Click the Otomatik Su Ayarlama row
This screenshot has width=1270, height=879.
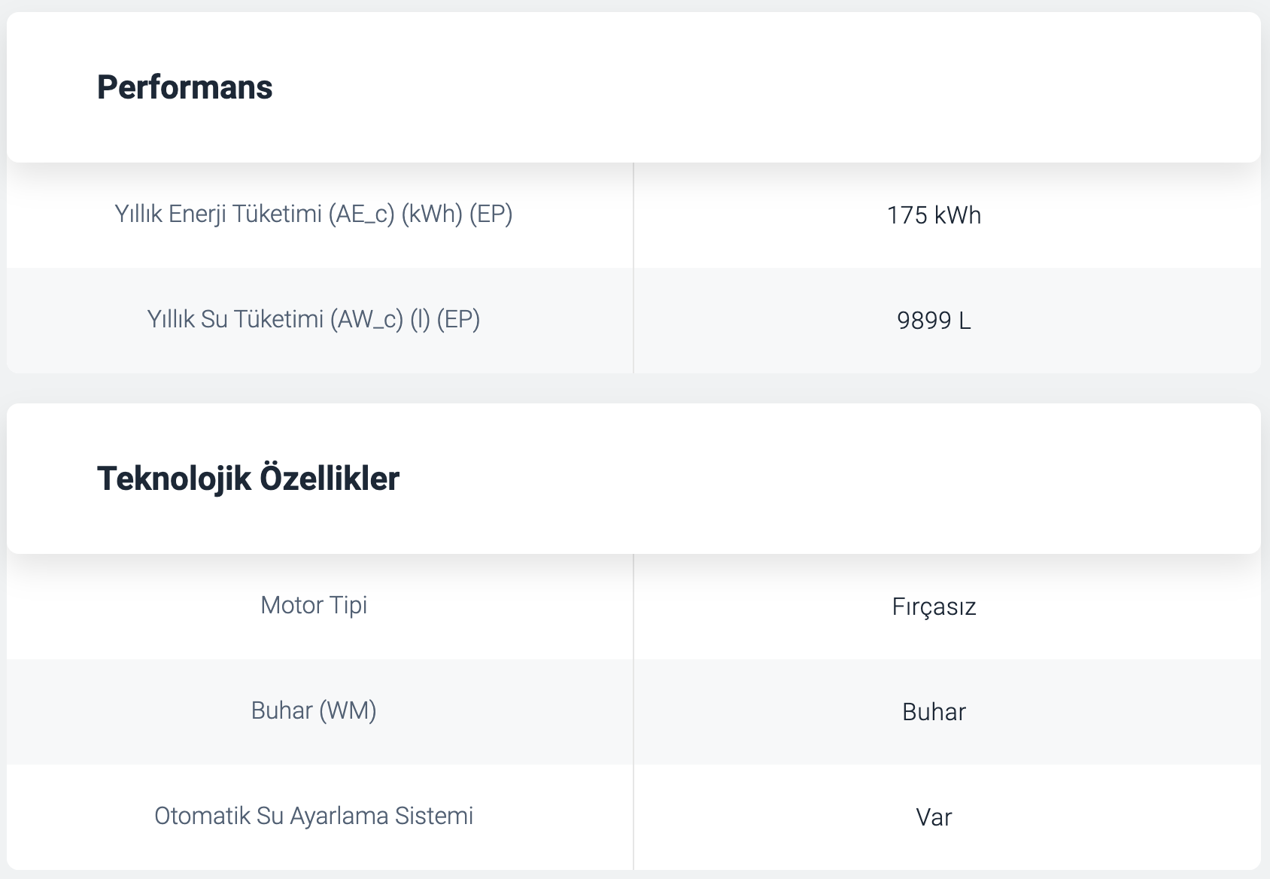(x=633, y=817)
